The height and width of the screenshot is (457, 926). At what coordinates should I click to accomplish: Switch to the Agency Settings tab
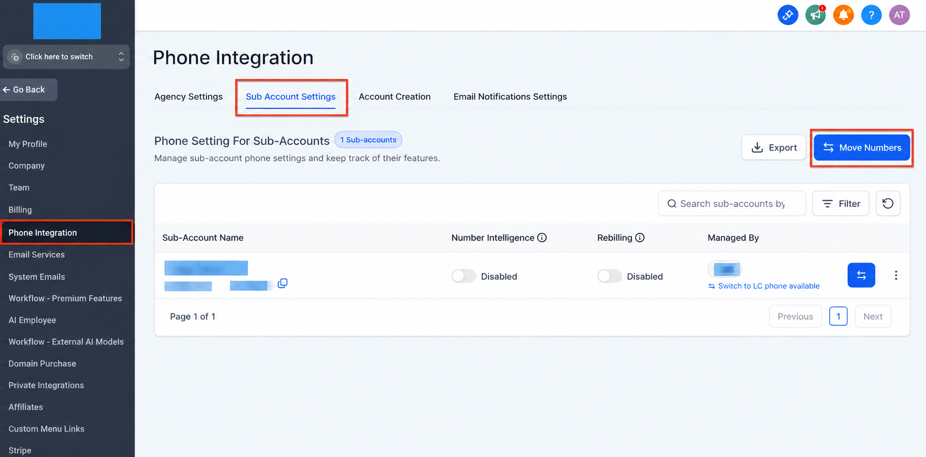coord(188,96)
